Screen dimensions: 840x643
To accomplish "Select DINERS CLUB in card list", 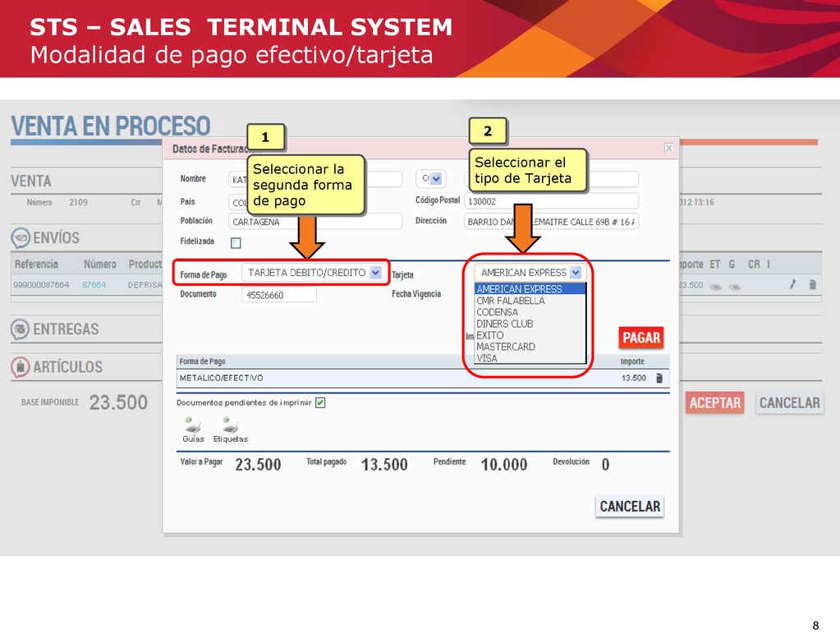I will tap(530, 324).
